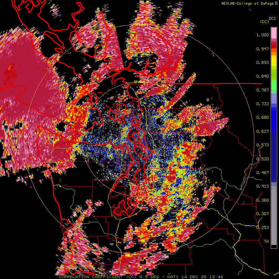Screen dimensions: 279x279
Task: Click the 0.413 legend value
Action: point(263,186)
